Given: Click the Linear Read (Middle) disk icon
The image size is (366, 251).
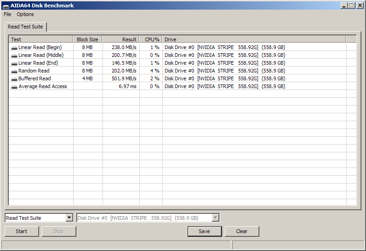Looking at the screenshot, I should click(x=14, y=56).
